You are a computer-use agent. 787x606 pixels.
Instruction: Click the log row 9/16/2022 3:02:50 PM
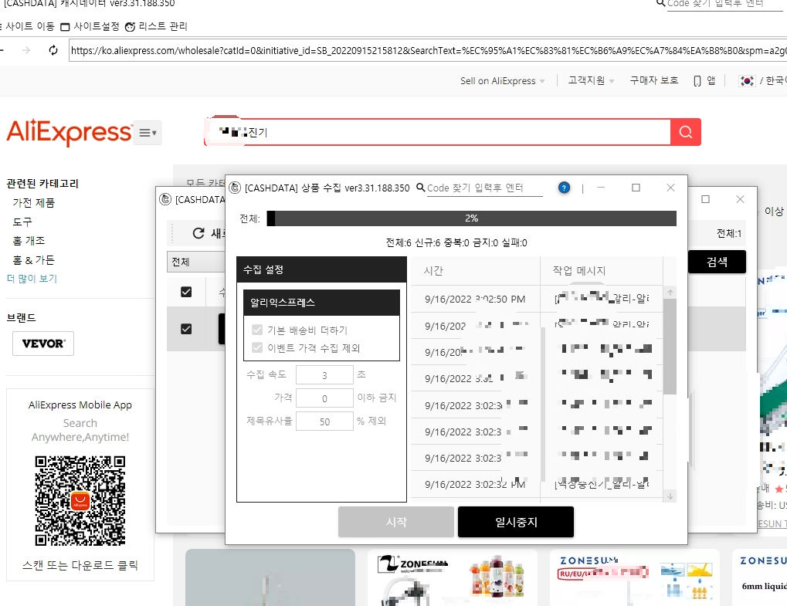click(537, 299)
